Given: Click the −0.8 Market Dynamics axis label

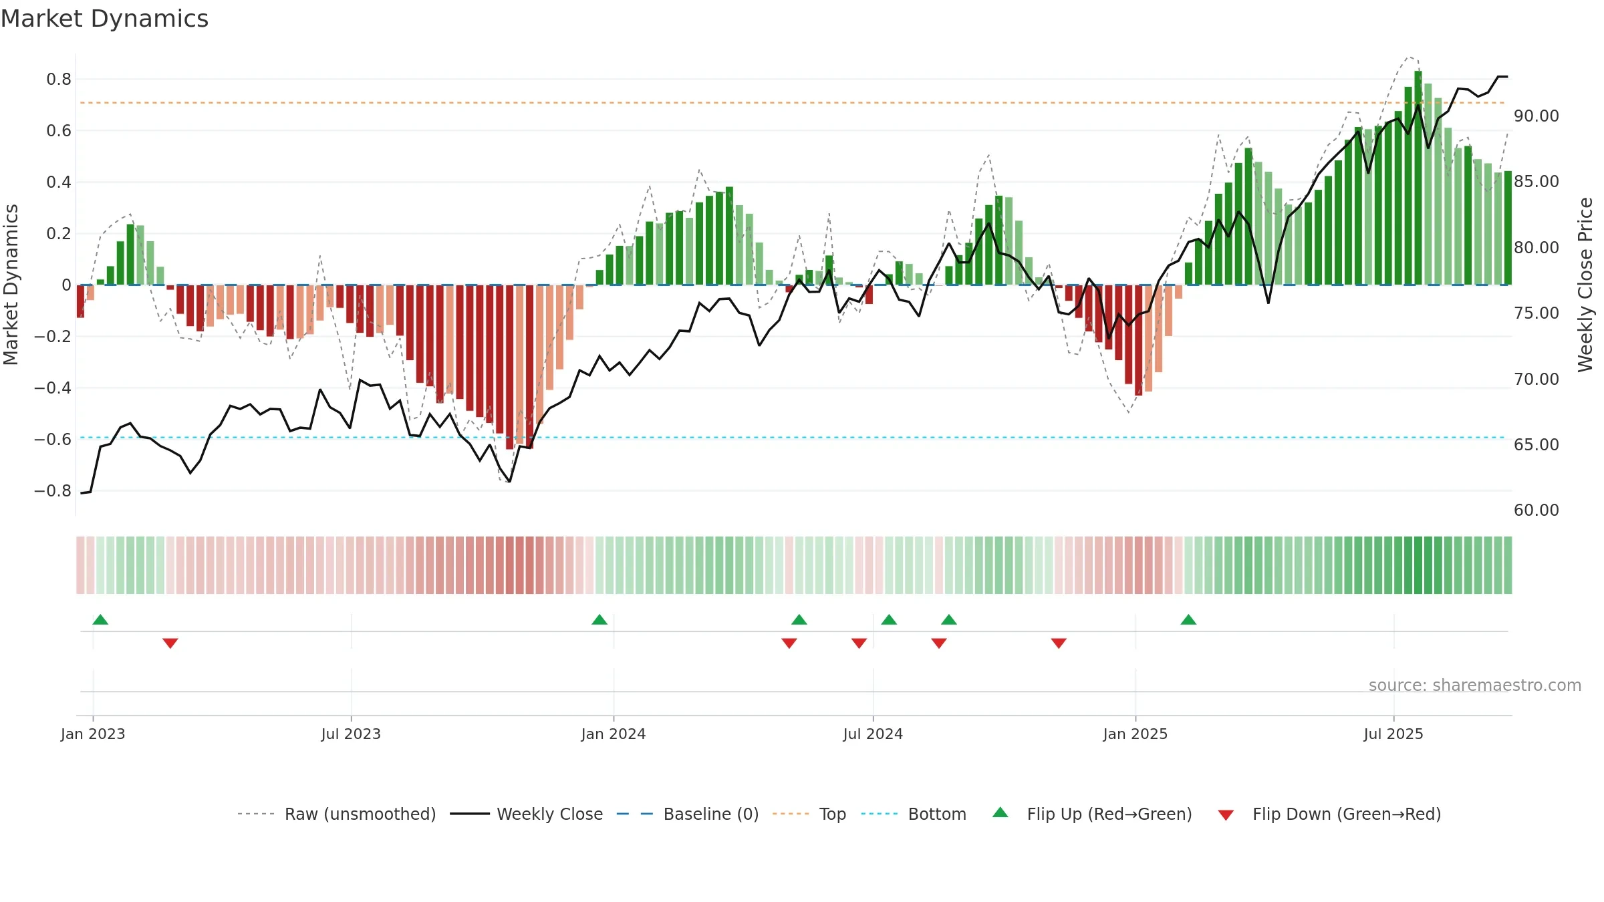Looking at the screenshot, I should pos(53,490).
